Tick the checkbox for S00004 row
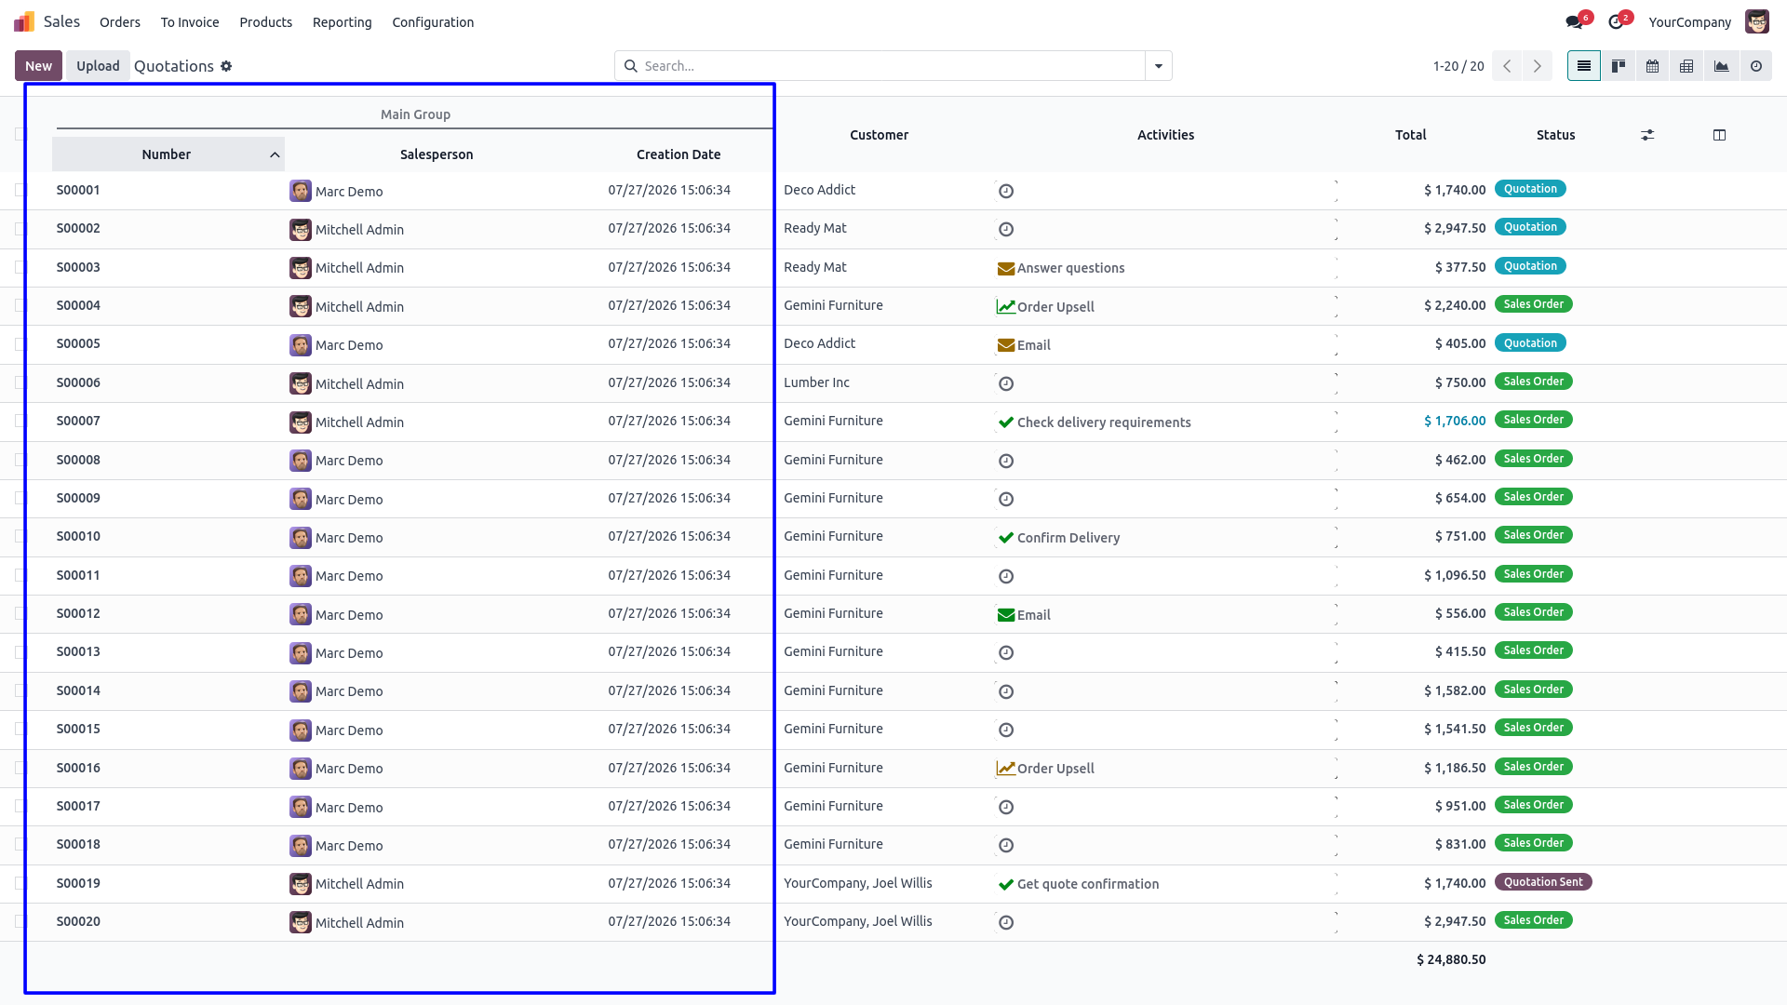The width and height of the screenshot is (1787, 1005). point(20,305)
